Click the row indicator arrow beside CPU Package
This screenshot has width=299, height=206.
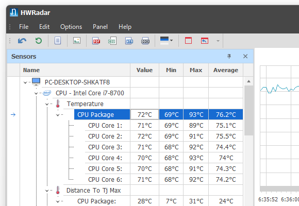point(13,114)
